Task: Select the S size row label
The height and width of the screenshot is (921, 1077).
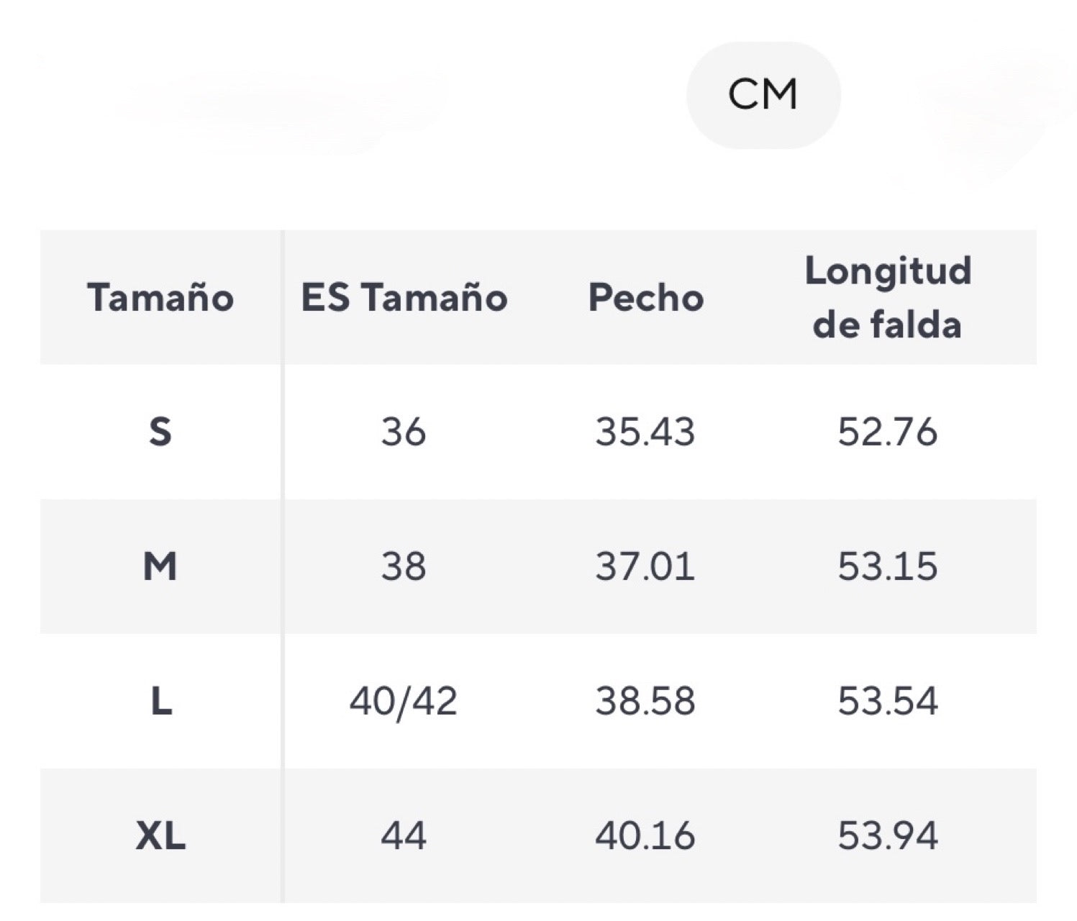Action: tap(160, 432)
